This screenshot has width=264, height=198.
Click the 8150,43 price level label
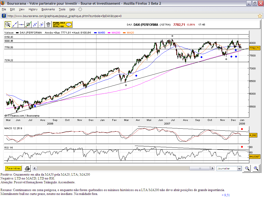click(9, 37)
